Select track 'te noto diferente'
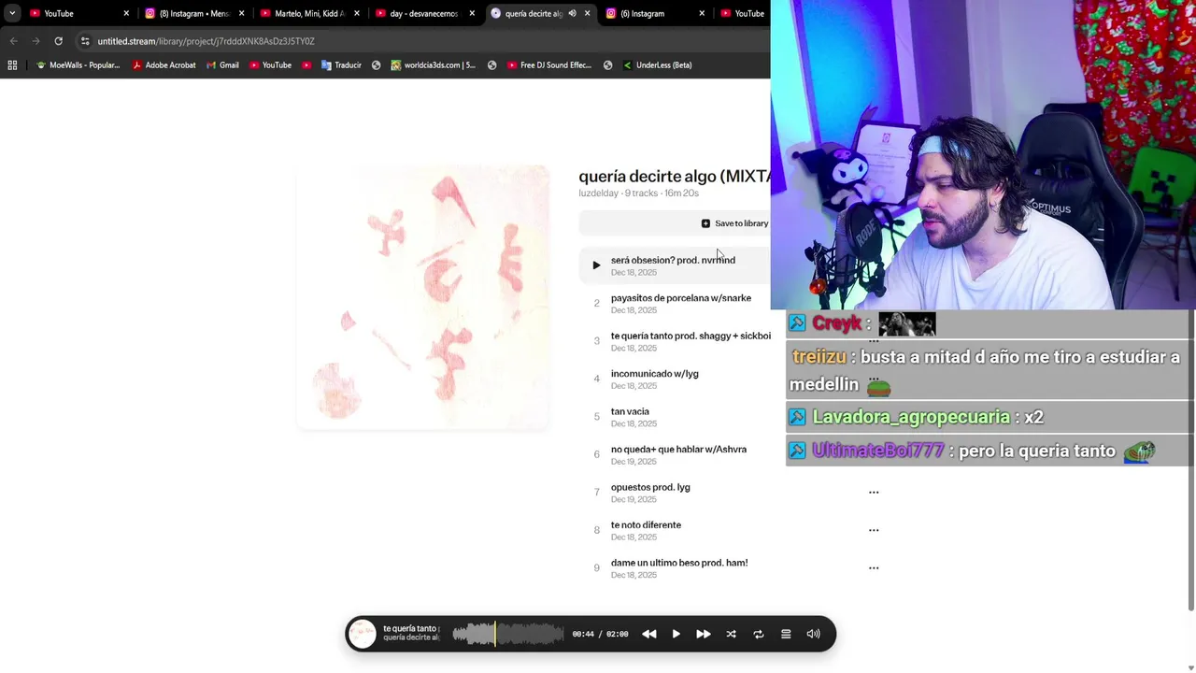Screen dimensions: 1196x673 pyautogui.click(x=646, y=525)
